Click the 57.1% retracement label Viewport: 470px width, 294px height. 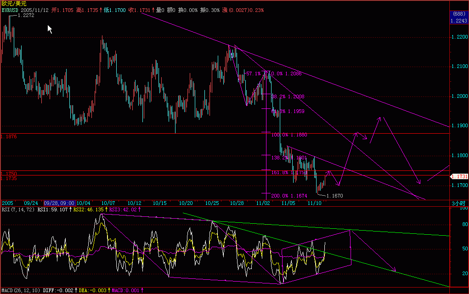pos(253,73)
